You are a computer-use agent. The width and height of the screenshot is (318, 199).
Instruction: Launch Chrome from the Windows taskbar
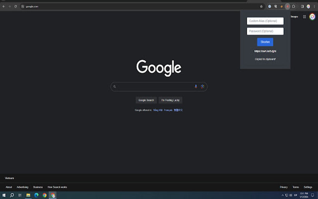(x=53, y=196)
